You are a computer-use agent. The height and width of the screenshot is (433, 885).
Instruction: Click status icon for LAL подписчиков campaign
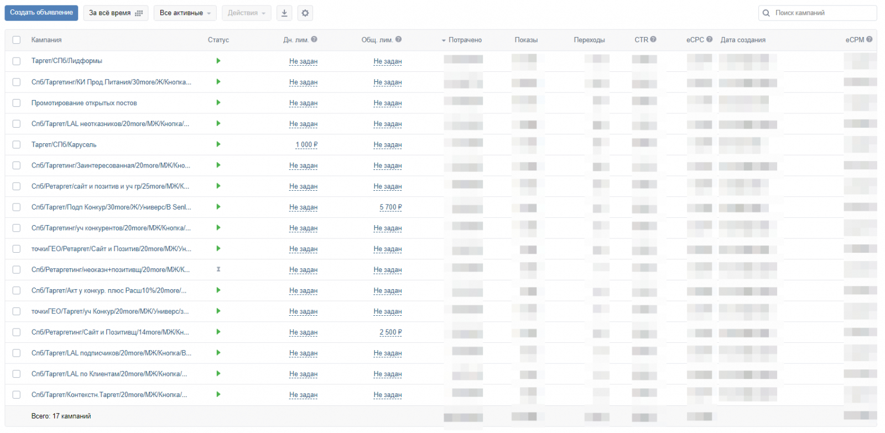[218, 352]
